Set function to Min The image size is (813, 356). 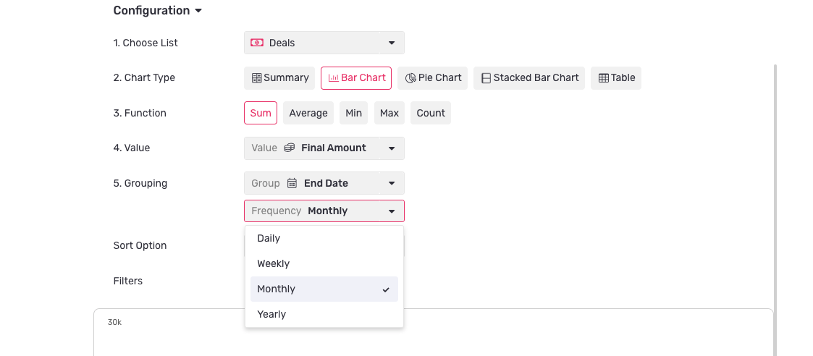click(x=353, y=113)
